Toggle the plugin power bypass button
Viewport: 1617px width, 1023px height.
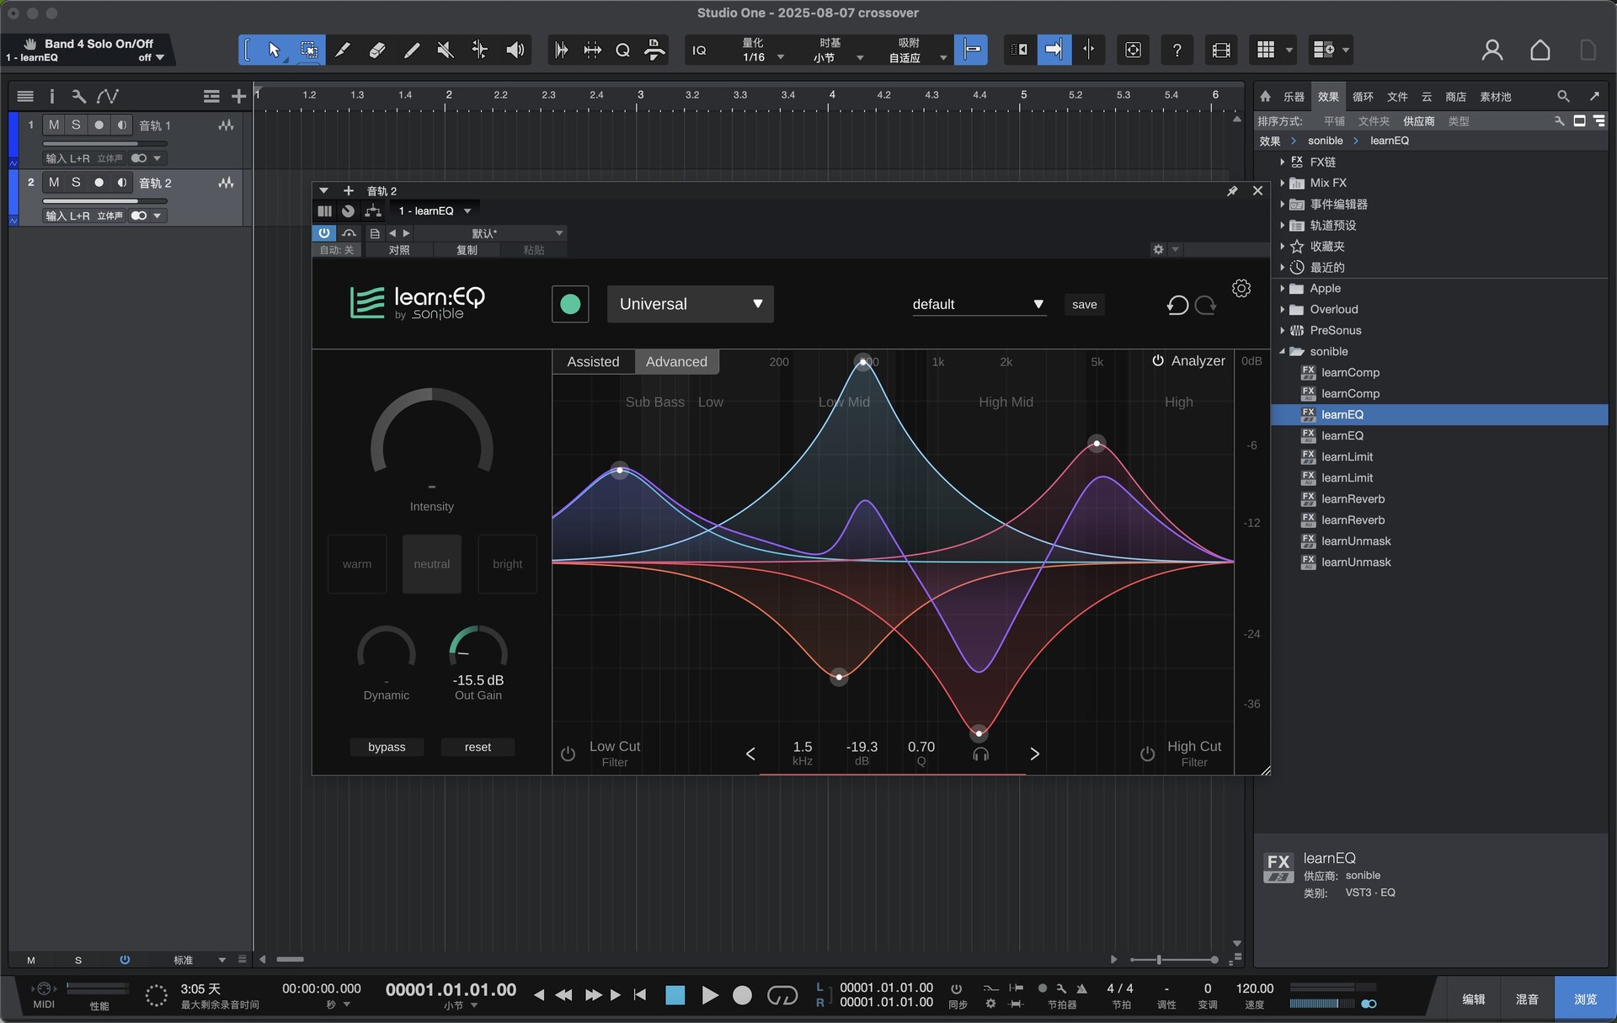point(324,233)
